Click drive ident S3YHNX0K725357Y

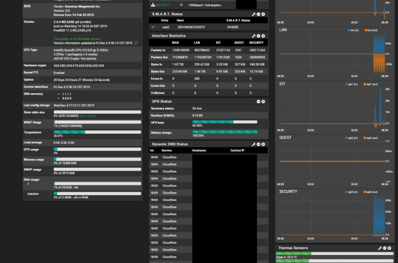(191, 27)
